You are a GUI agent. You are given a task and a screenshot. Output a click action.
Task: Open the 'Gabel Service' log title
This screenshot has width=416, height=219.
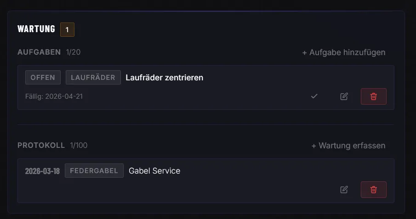click(154, 171)
